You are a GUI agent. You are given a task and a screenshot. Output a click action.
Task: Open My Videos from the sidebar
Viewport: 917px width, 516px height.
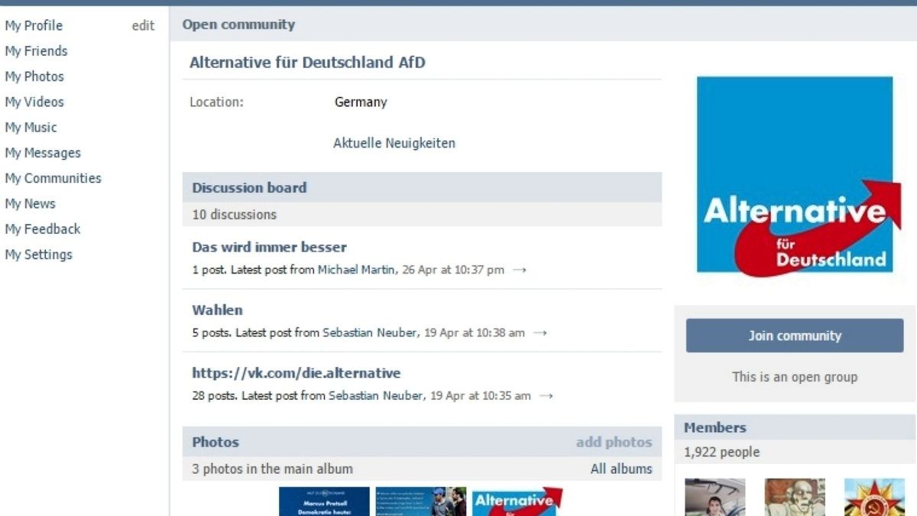(x=34, y=102)
